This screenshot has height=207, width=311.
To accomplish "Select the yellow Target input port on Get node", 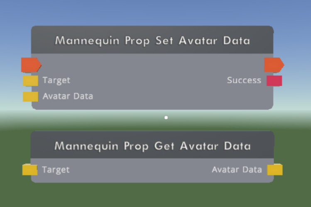I will [x=30, y=170].
